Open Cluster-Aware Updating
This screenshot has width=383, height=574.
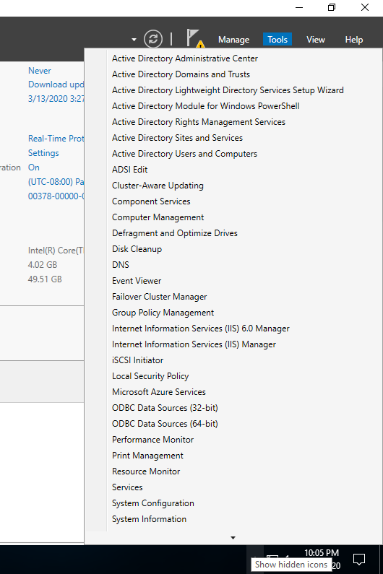[x=158, y=186]
